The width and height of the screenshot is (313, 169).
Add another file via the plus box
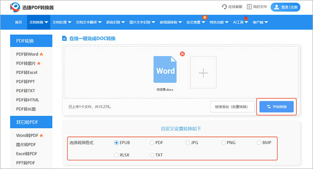(x=203, y=72)
